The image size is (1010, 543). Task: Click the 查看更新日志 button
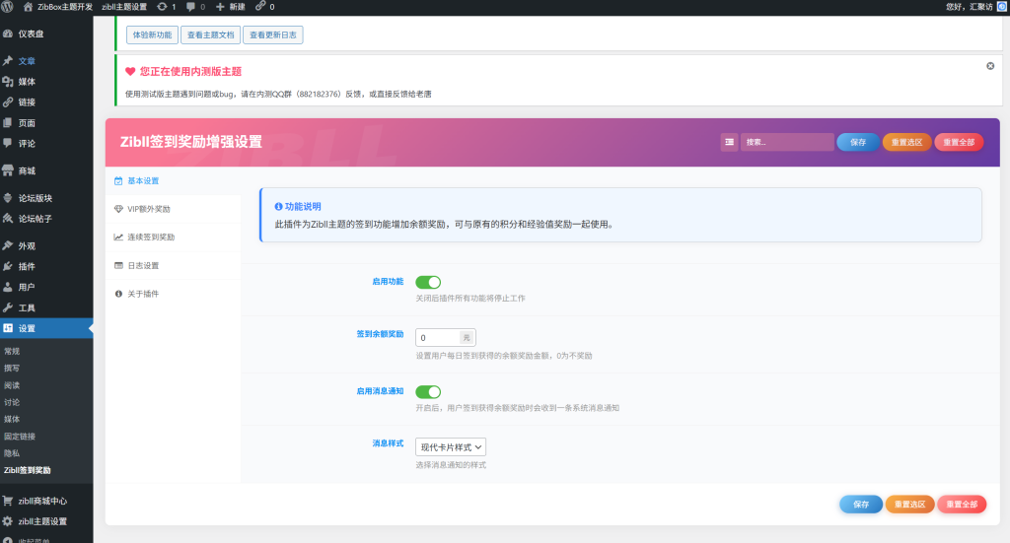tap(273, 35)
